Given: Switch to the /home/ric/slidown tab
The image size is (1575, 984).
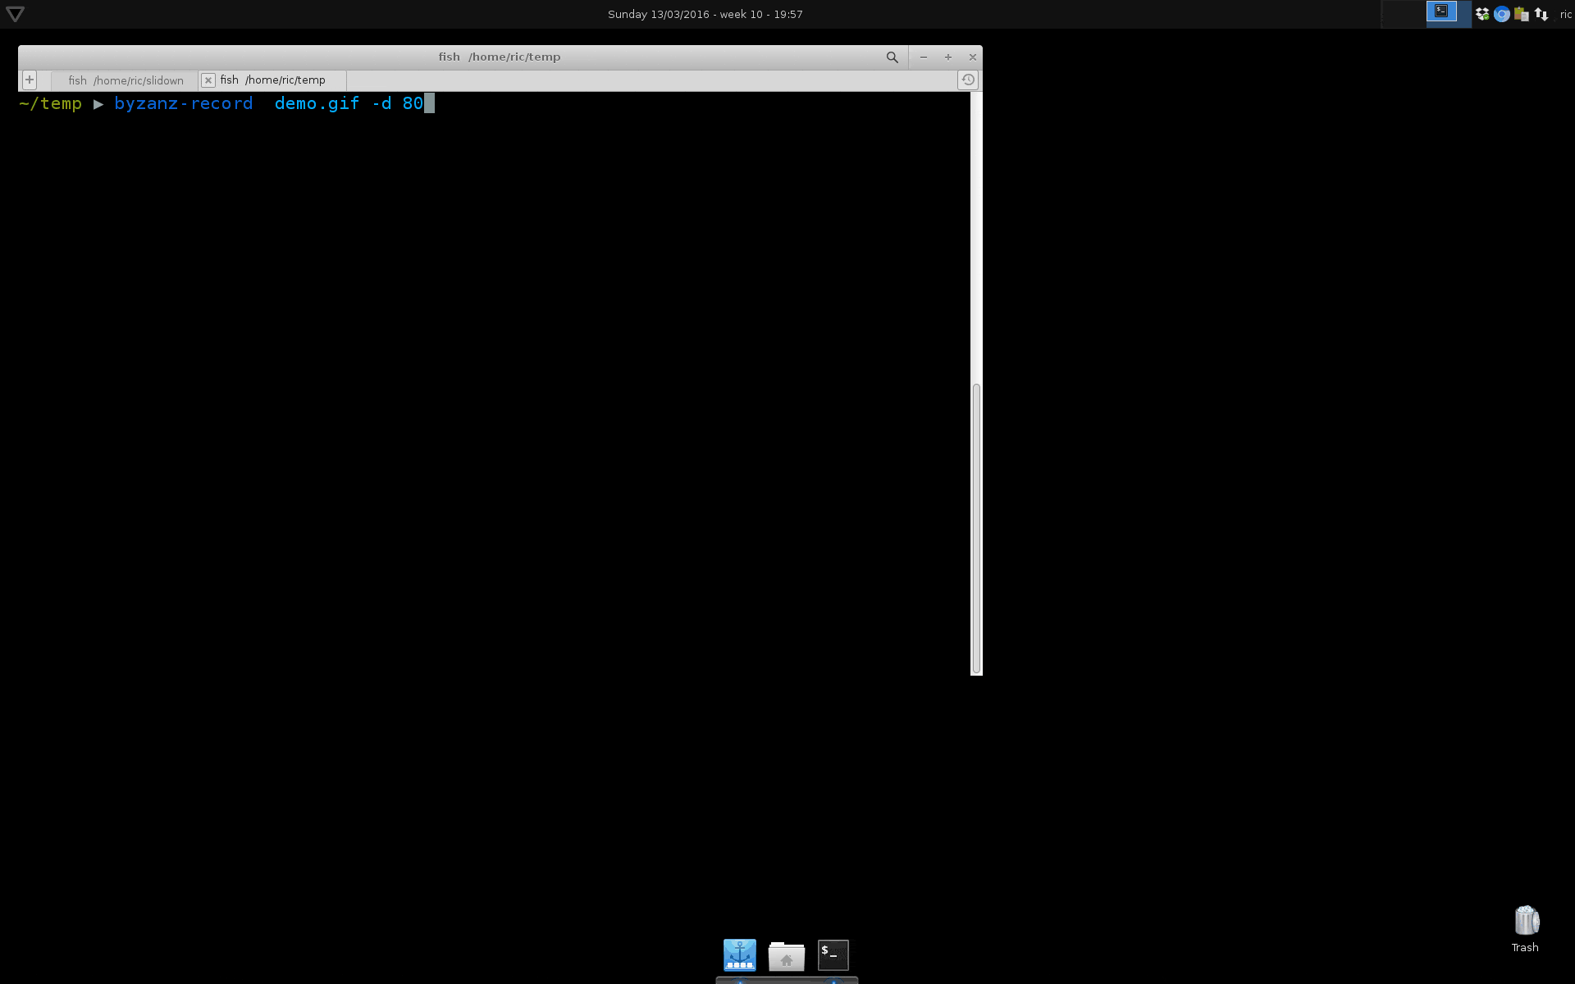Looking at the screenshot, I should click(126, 80).
